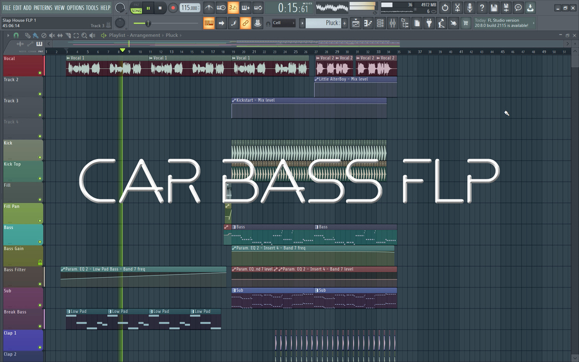Open the shopping cart content library
Screen dimensions: 579x362
[466, 23]
